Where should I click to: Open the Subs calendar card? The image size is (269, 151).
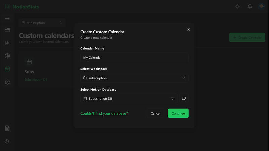click(x=46, y=69)
